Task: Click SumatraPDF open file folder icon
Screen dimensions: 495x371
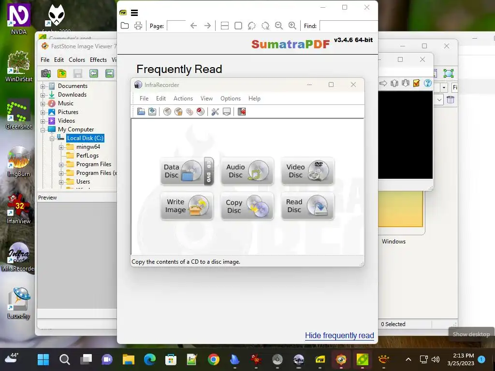Action: click(125, 26)
